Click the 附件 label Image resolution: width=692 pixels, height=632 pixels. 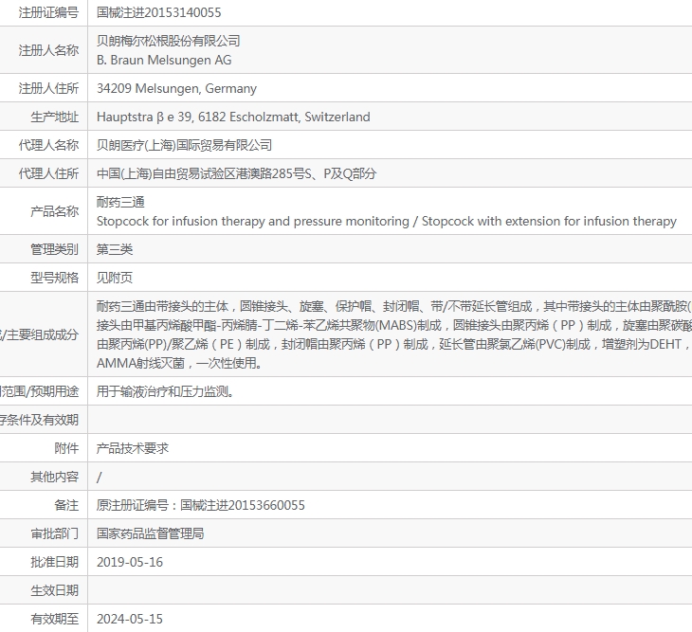coord(66,448)
